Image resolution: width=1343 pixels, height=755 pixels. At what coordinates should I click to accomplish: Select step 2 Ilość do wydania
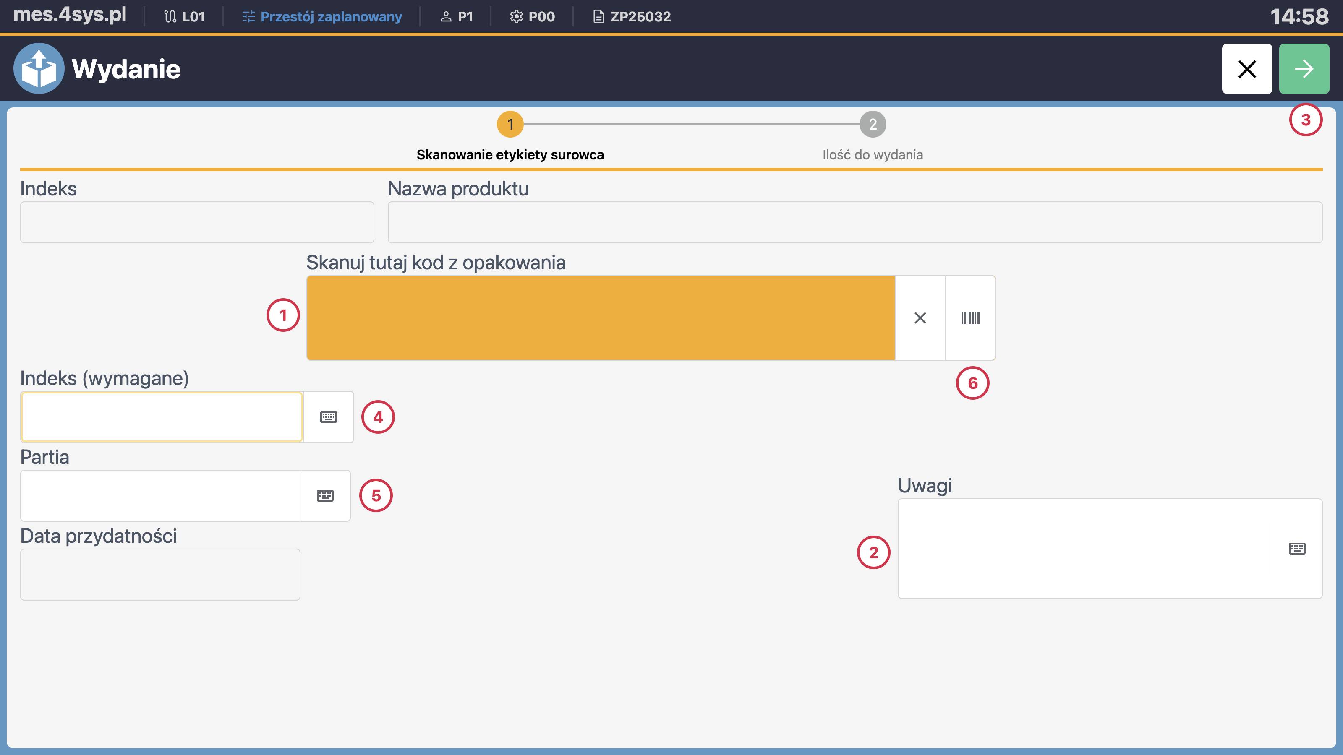872,124
